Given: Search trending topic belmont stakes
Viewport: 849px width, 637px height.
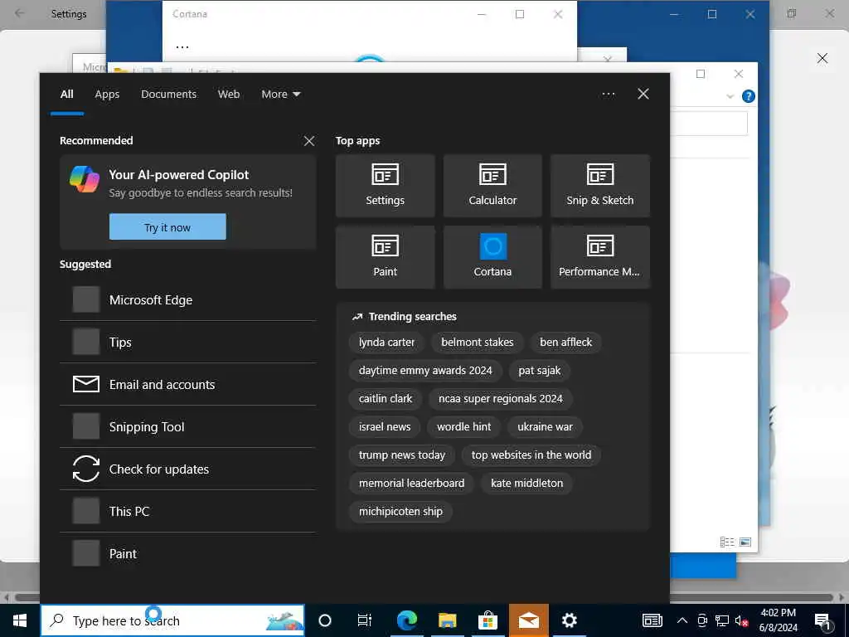Looking at the screenshot, I should (x=477, y=343).
